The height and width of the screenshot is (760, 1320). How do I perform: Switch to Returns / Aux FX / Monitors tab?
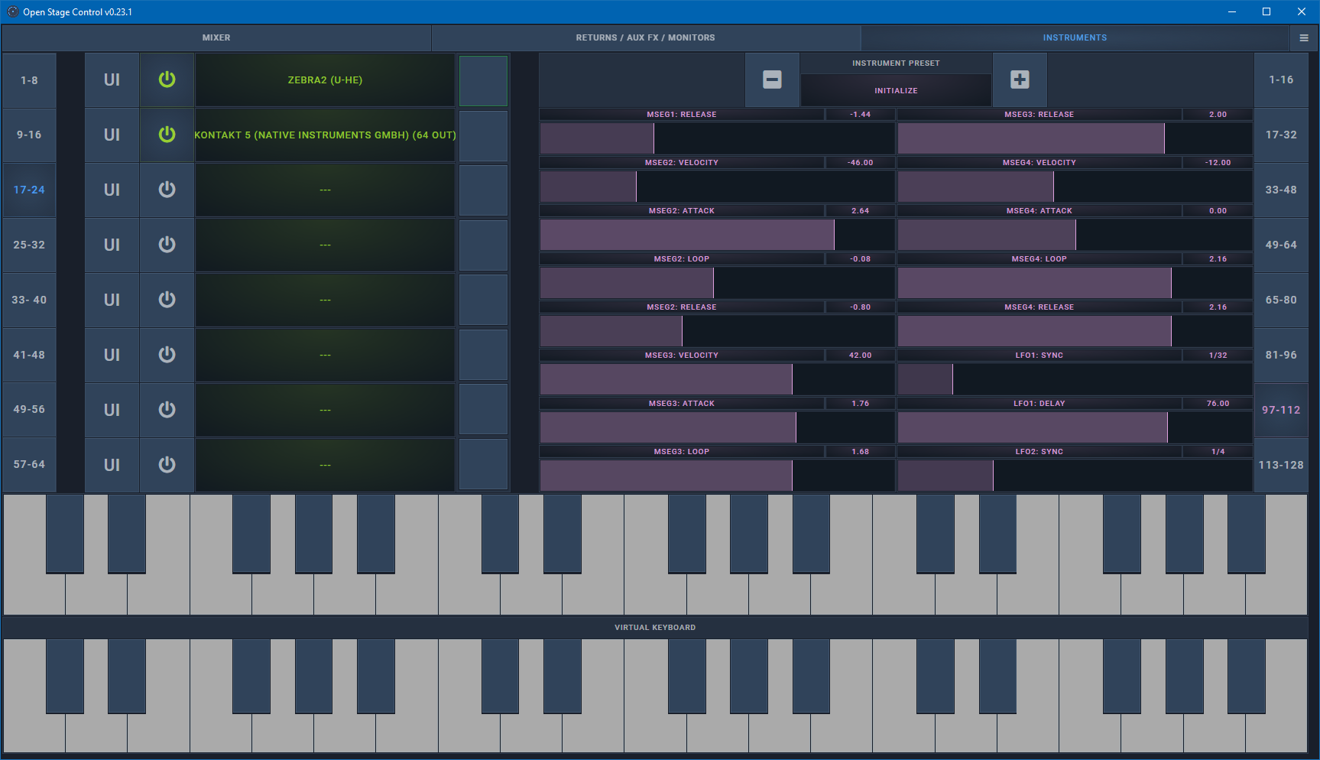[x=646, y=37]
